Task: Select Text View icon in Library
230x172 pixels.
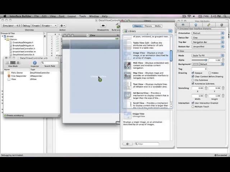Action: tap(127, 85)
